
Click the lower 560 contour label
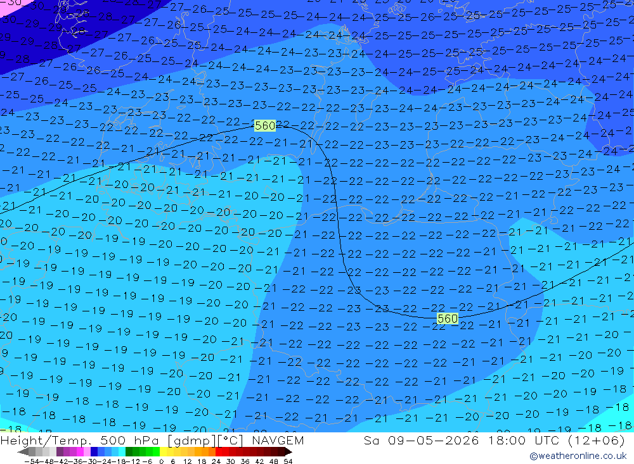click(x=447, y=318)
